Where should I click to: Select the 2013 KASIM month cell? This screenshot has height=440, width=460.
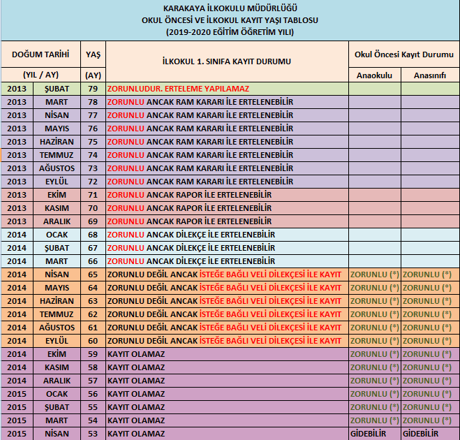(x=57, y=208)
